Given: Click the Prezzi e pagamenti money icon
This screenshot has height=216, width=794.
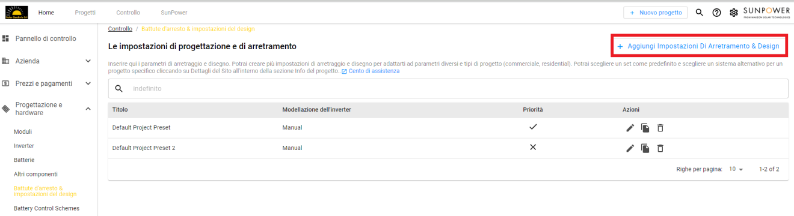Looking at the screenshot, I should pos(5,83).
